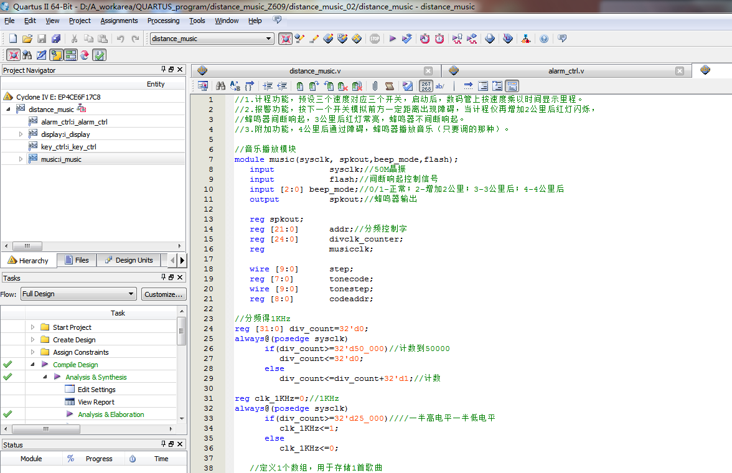Expand the display:i_display hierarchy node
Screen dimensions: 732x473
click(x=21, y=134)
